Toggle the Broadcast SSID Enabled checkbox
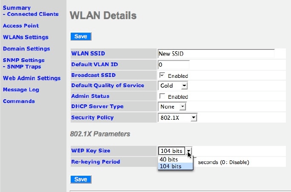This screenshot has height=192, width=291. pyautogui.click(x=162, y=75)
